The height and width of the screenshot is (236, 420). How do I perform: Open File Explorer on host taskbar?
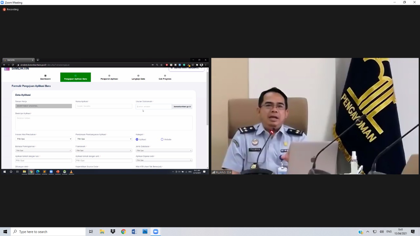pos(102,232)
